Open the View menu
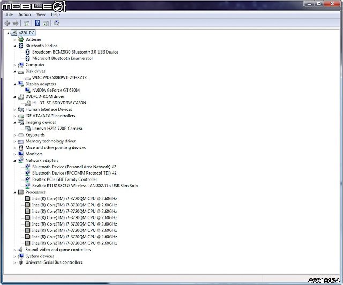This screenshot has width=343, height=285. point(41,14)
